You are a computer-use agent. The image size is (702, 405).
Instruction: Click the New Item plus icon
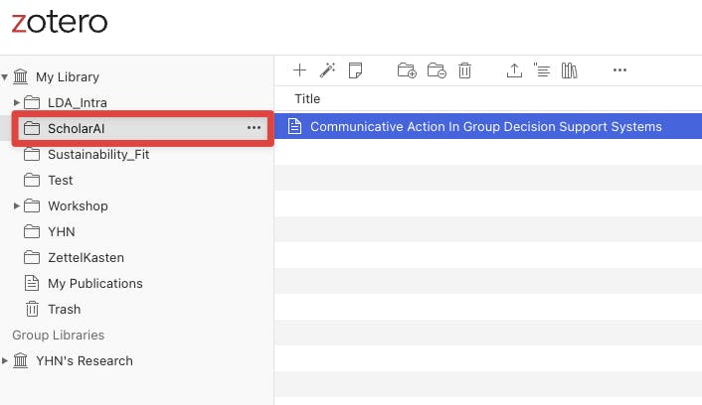300,70
